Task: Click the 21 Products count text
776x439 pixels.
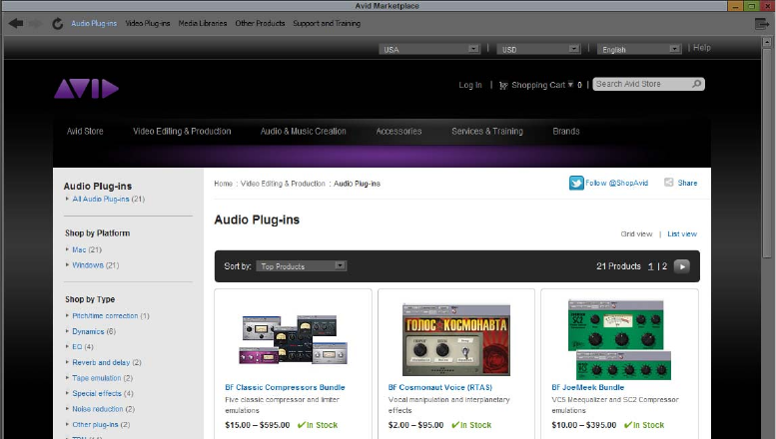Action: (x=618, y=266)
